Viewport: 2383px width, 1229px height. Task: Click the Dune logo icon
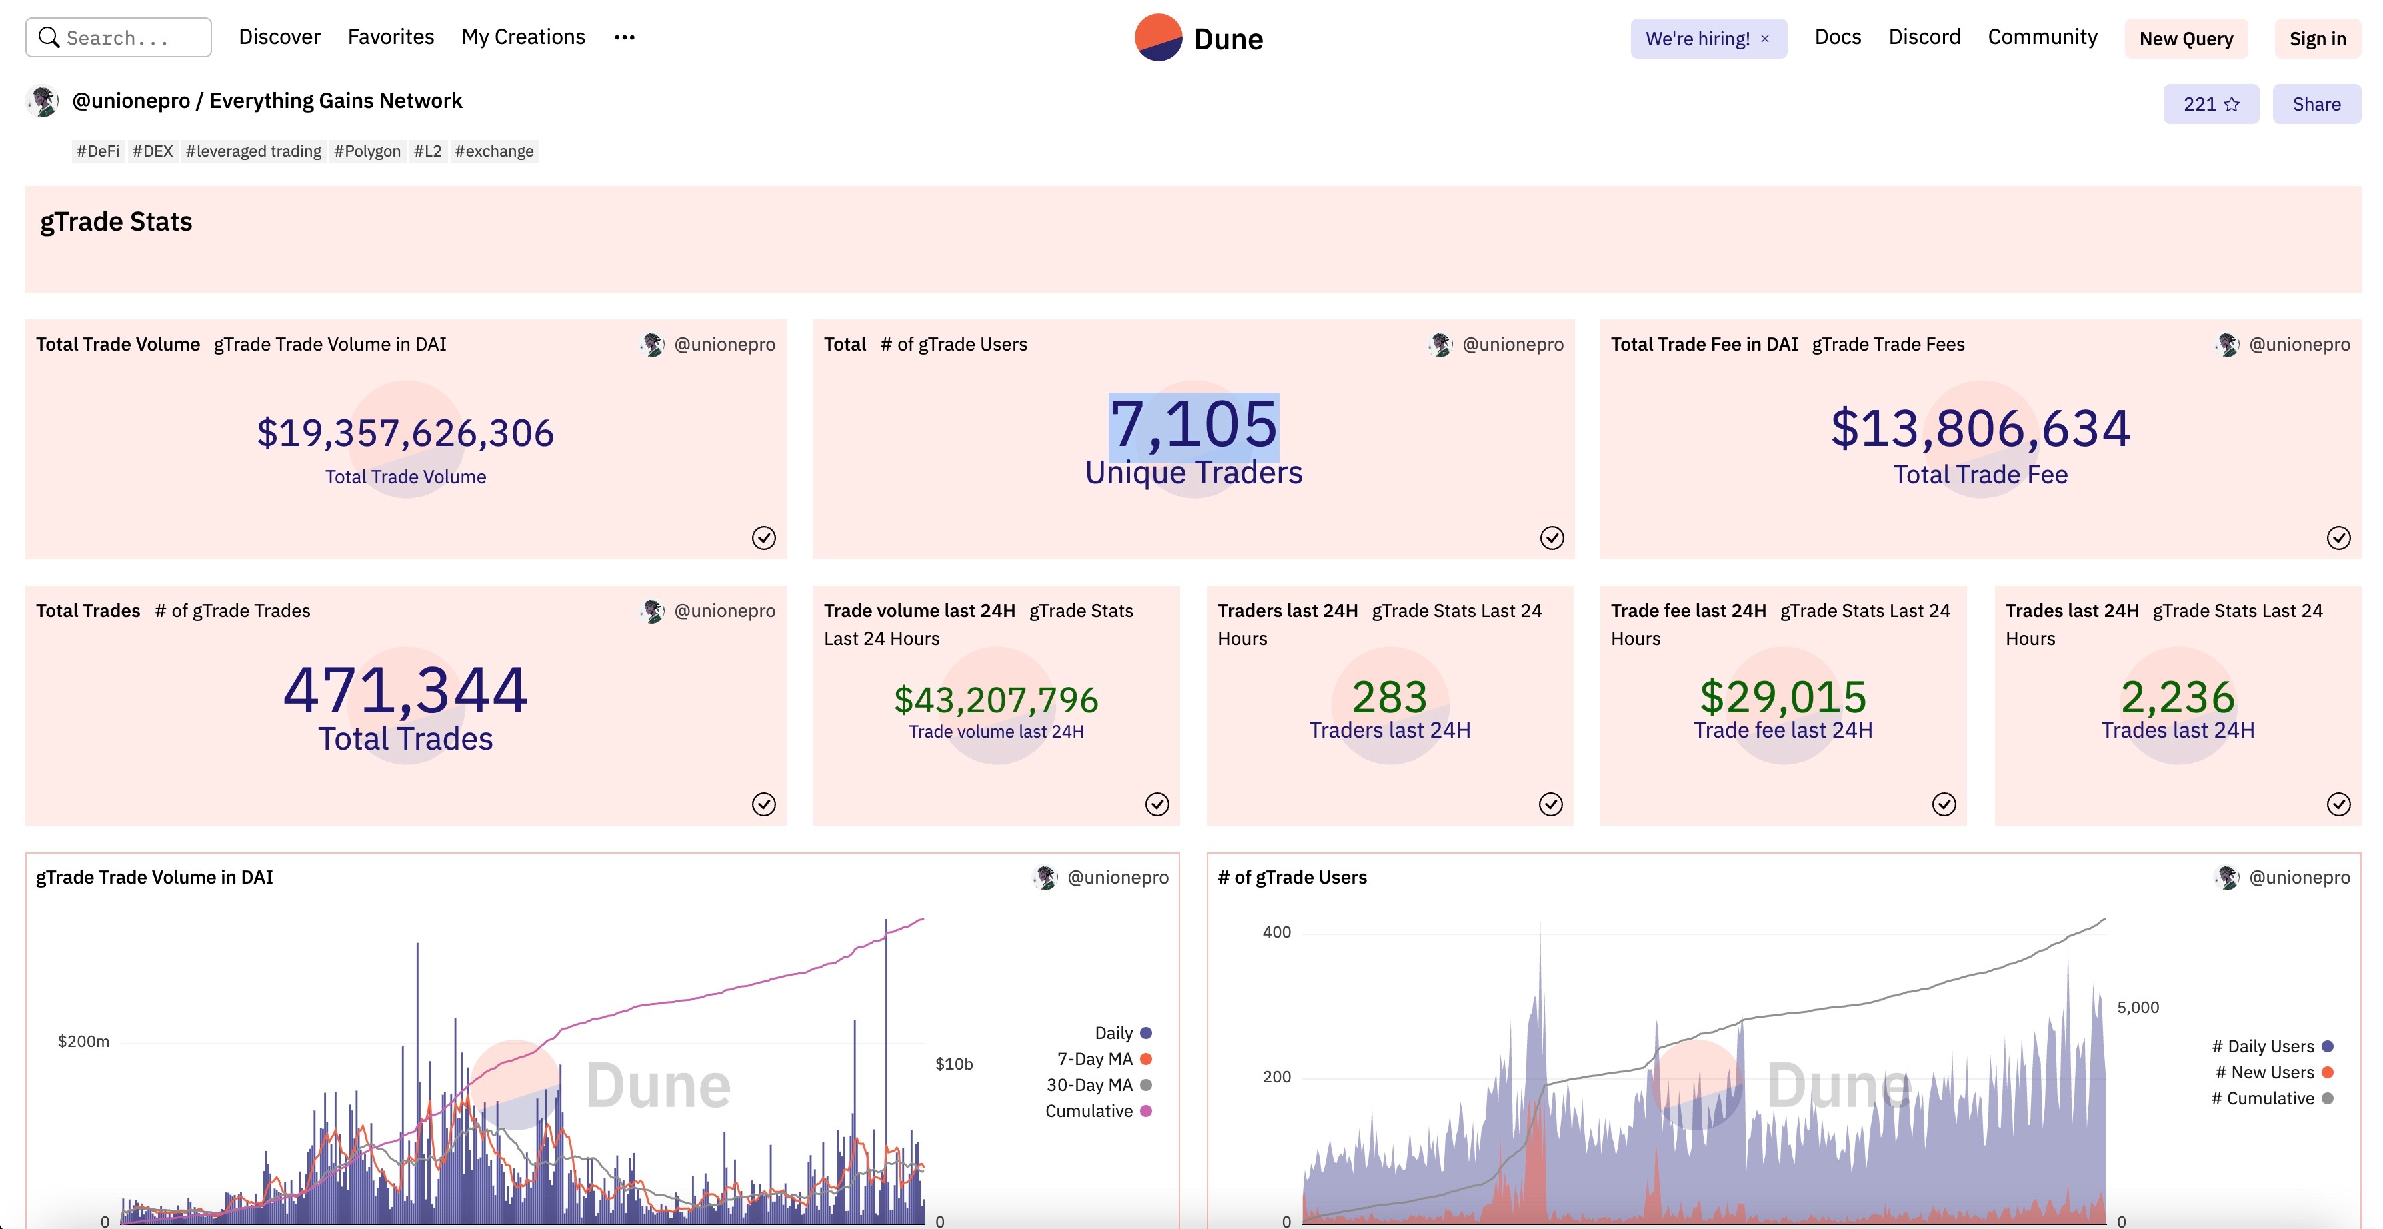click(x=1158, y=38)
